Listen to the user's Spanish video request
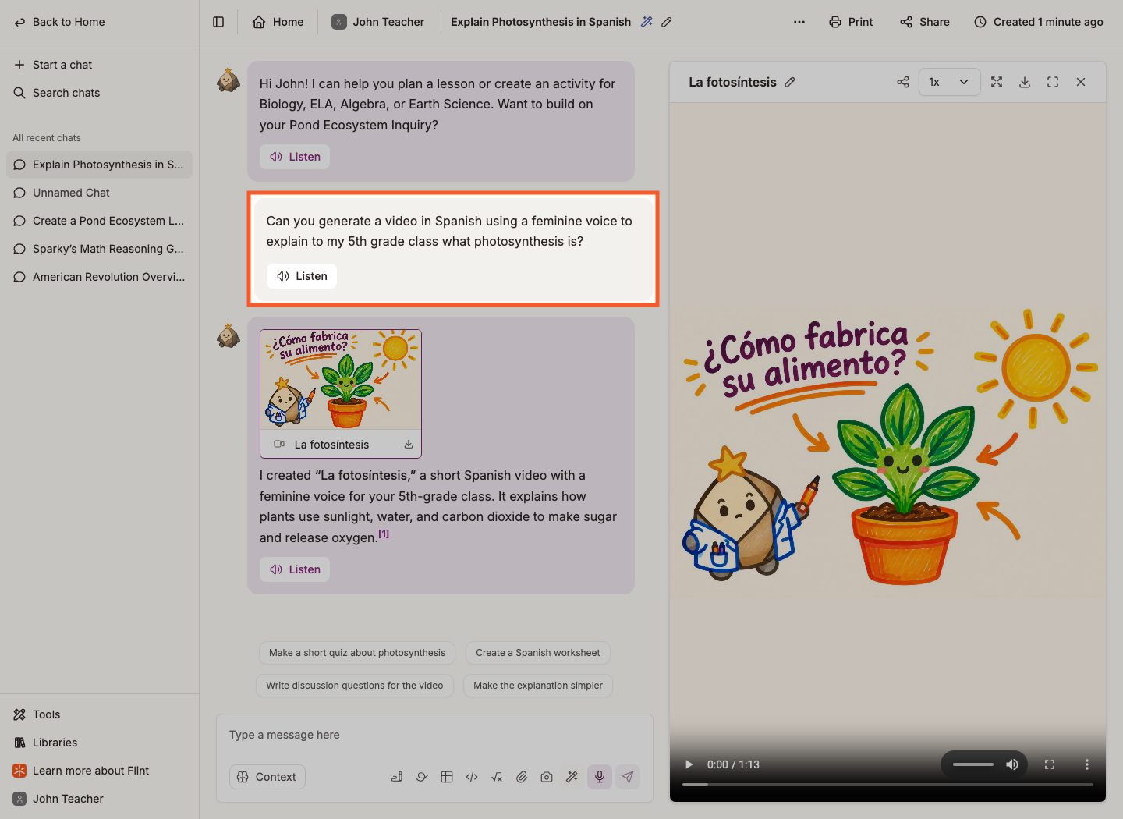 pos(302,276)
